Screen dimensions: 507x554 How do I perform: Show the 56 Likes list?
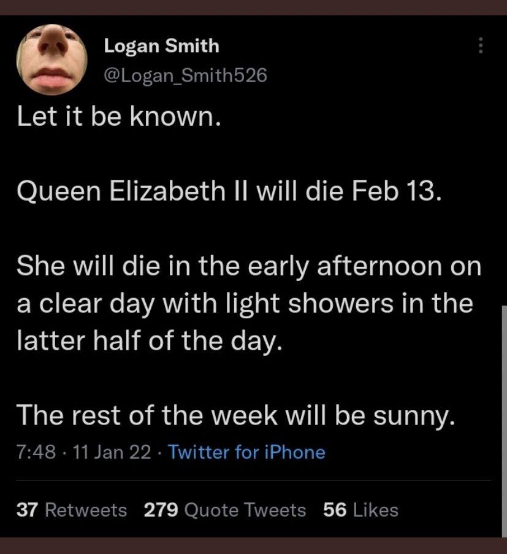coord(360,510)
